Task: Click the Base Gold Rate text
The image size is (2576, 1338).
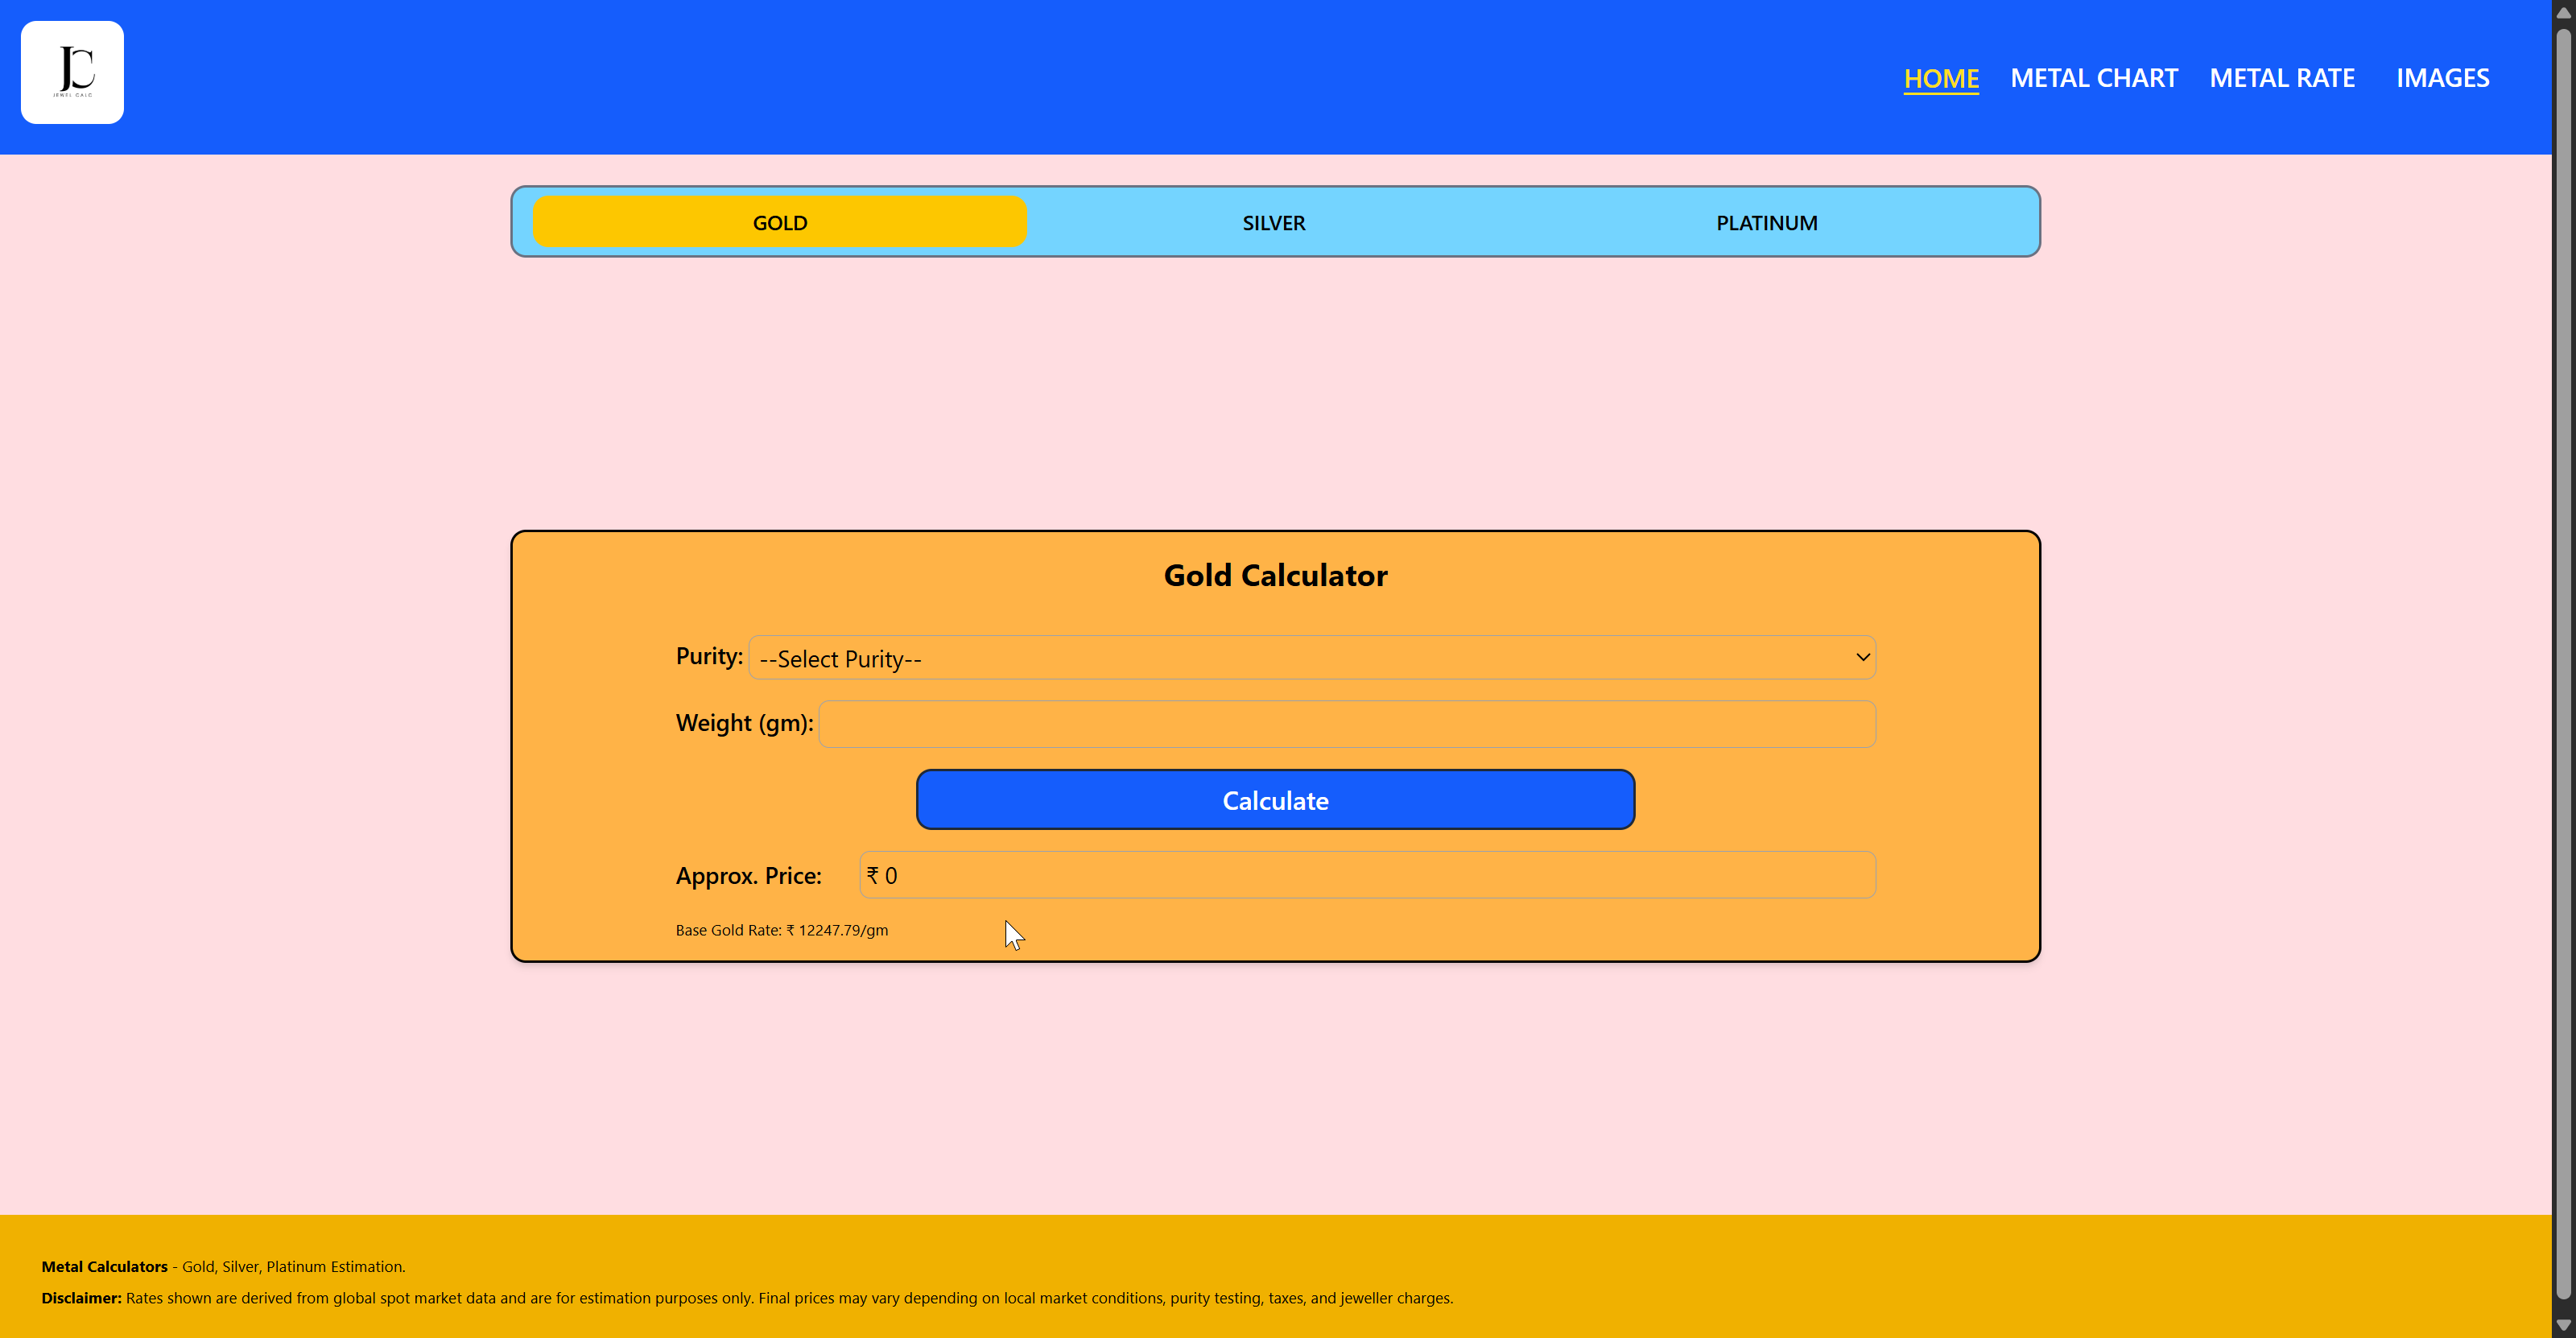Action: click(781, 930)
